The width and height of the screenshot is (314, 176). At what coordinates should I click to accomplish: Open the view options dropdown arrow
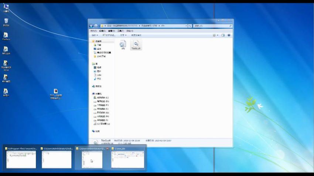(x=218, y=35)
